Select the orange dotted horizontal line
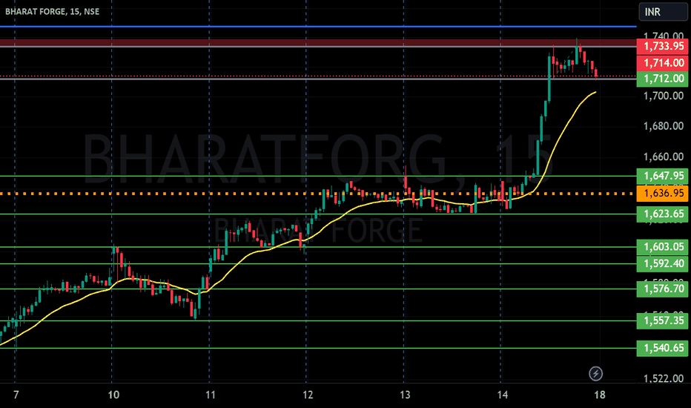The width and height of the screenshot is (691, 408). 318,194
